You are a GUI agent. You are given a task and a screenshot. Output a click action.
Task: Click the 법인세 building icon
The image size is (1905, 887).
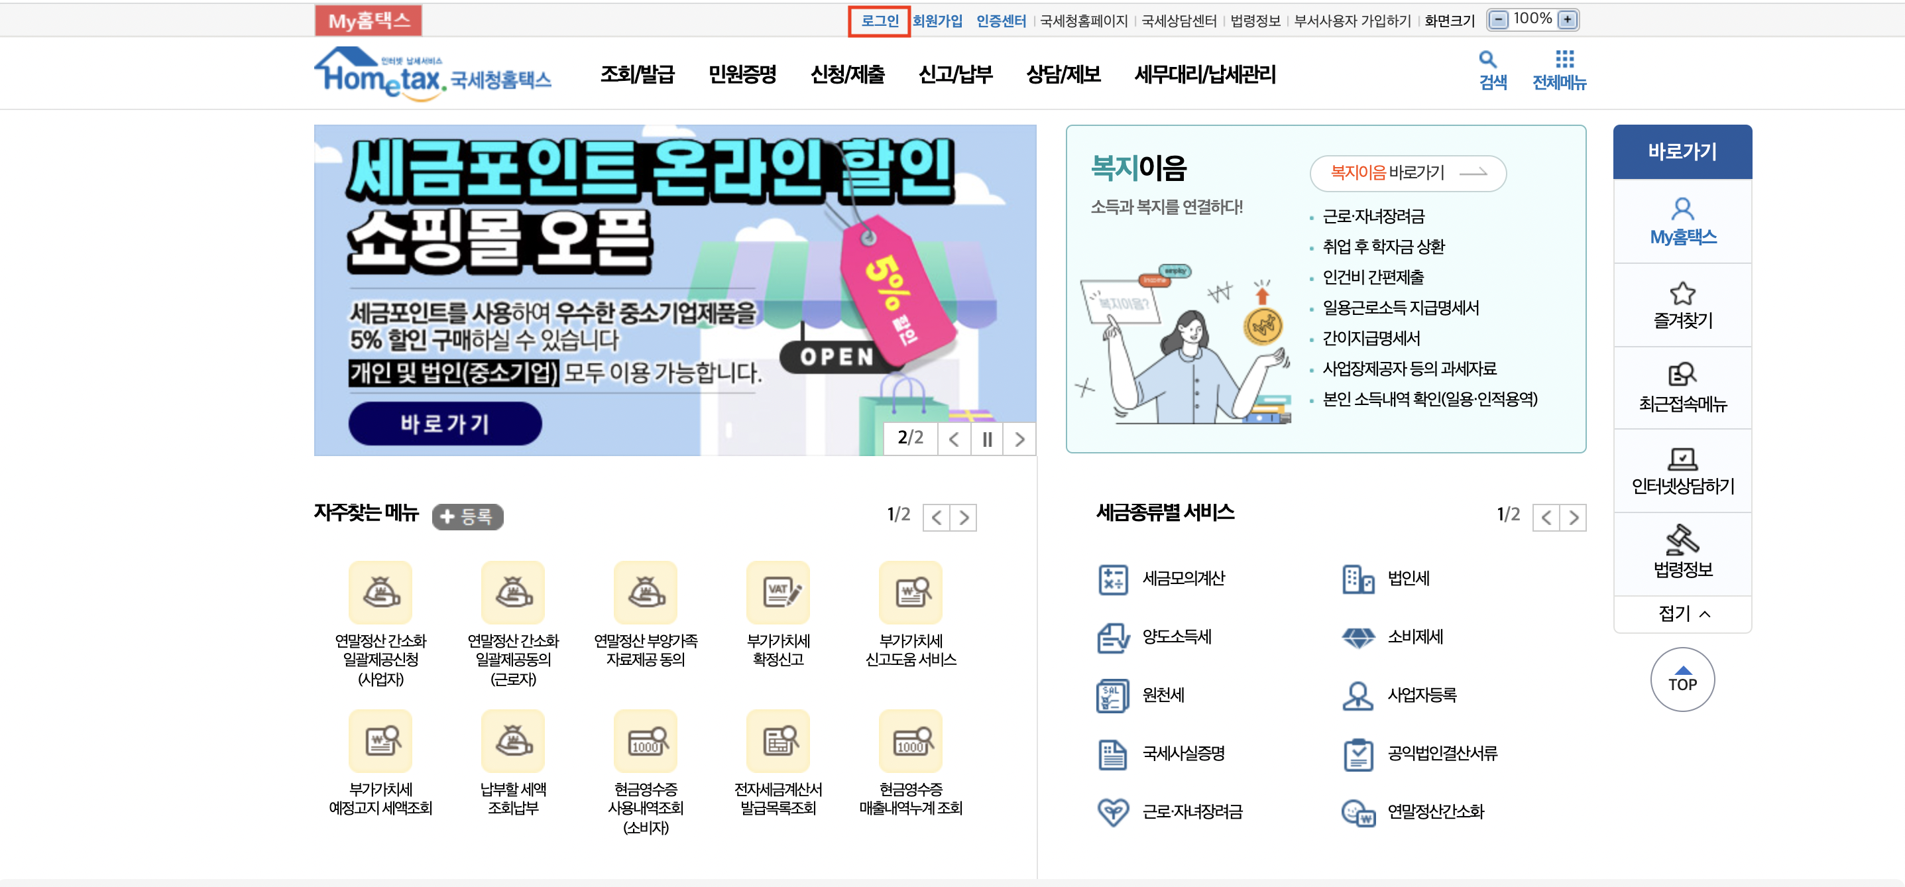pos(1357,579)
